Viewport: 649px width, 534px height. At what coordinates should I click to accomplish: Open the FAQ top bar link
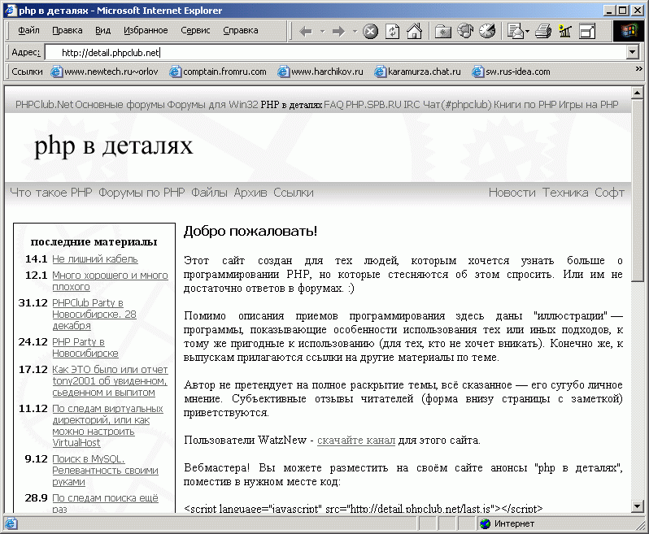tap(333, 105)
